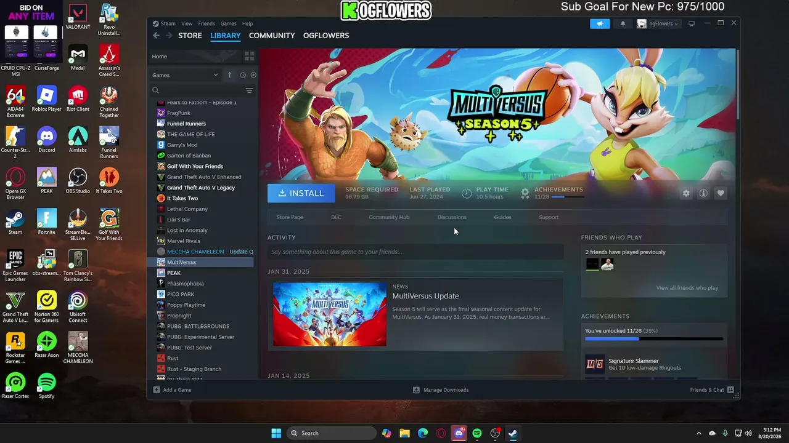Open MultiVersus Guides link
This screenshot has width=789, height=443.
(x=502, y=217)
